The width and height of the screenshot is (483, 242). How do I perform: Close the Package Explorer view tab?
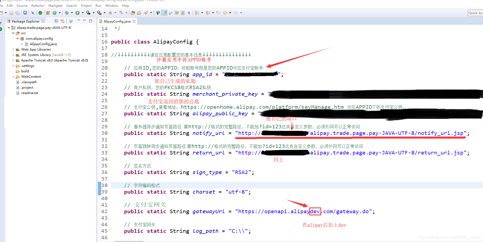point(43,21)
